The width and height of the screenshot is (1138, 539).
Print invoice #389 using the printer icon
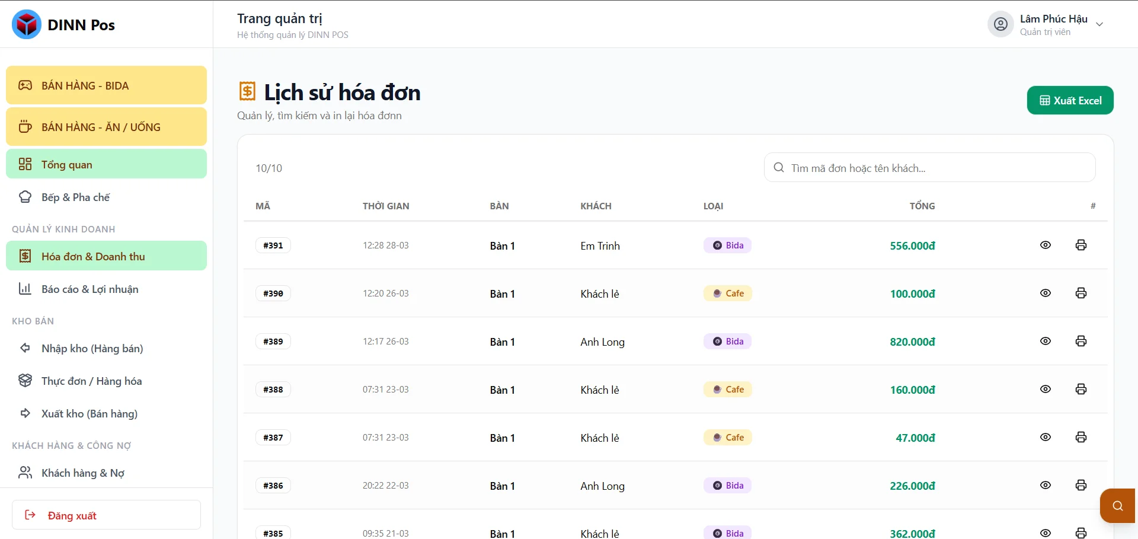point(1081,342)
